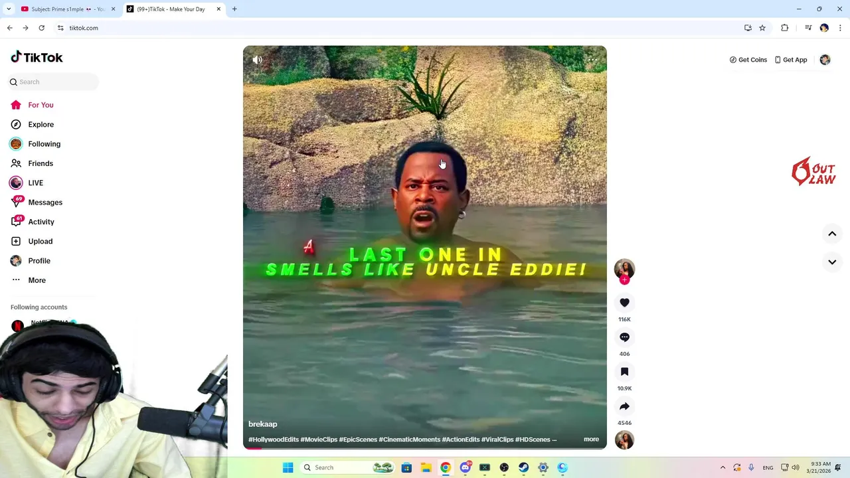Open the Chrome extensions menu
Viewport: 850px width, 478px height.
pyautogui.click(x=785, y=28)
